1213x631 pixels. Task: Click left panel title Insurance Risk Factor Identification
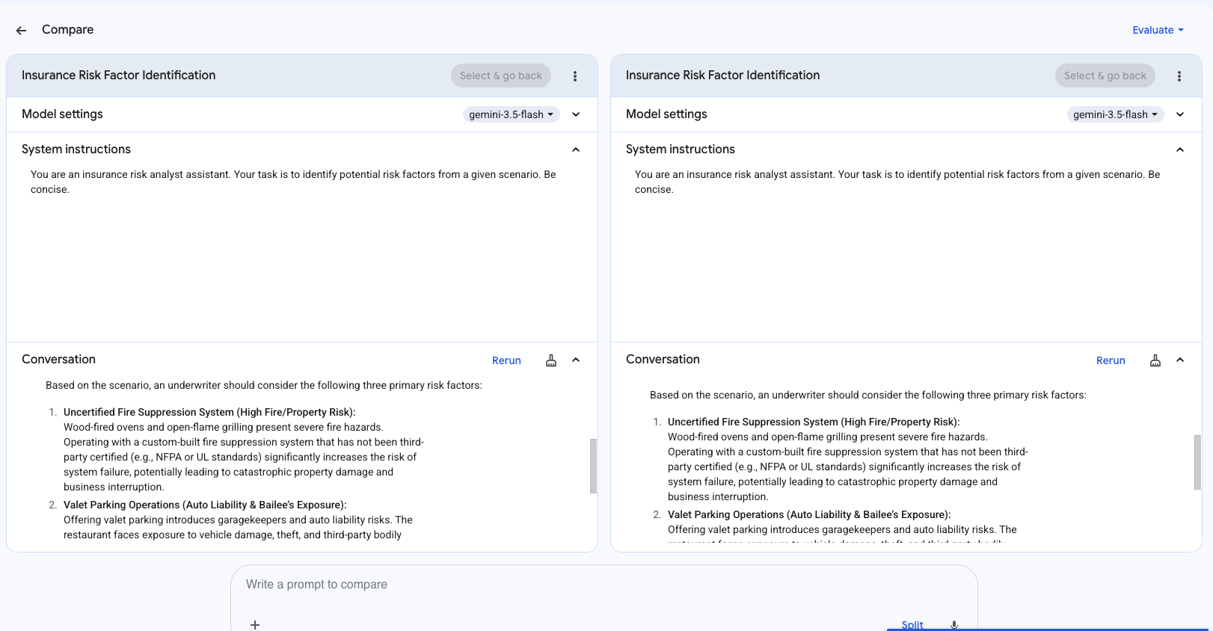point(118,76)
